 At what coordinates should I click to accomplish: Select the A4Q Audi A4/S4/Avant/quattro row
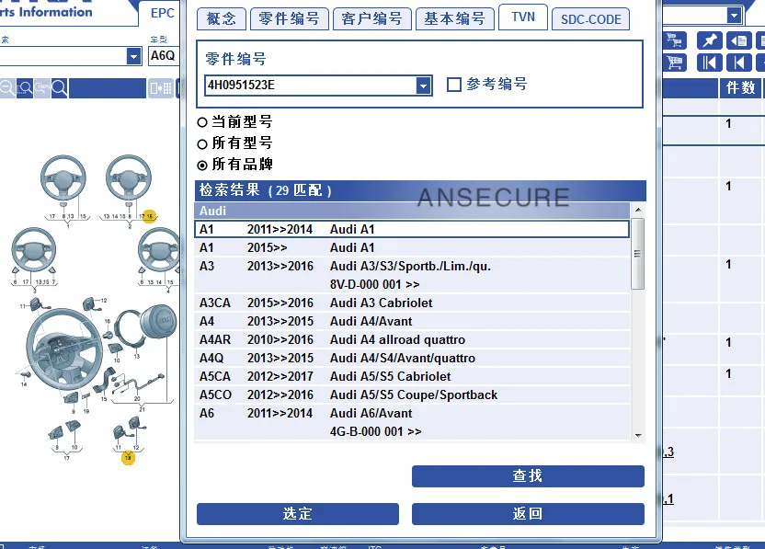click(412, 359)
